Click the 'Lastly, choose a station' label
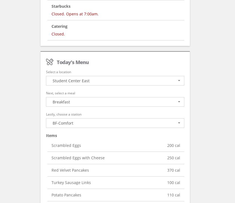This screenshot has width=235, height=203. pos(64,114)
